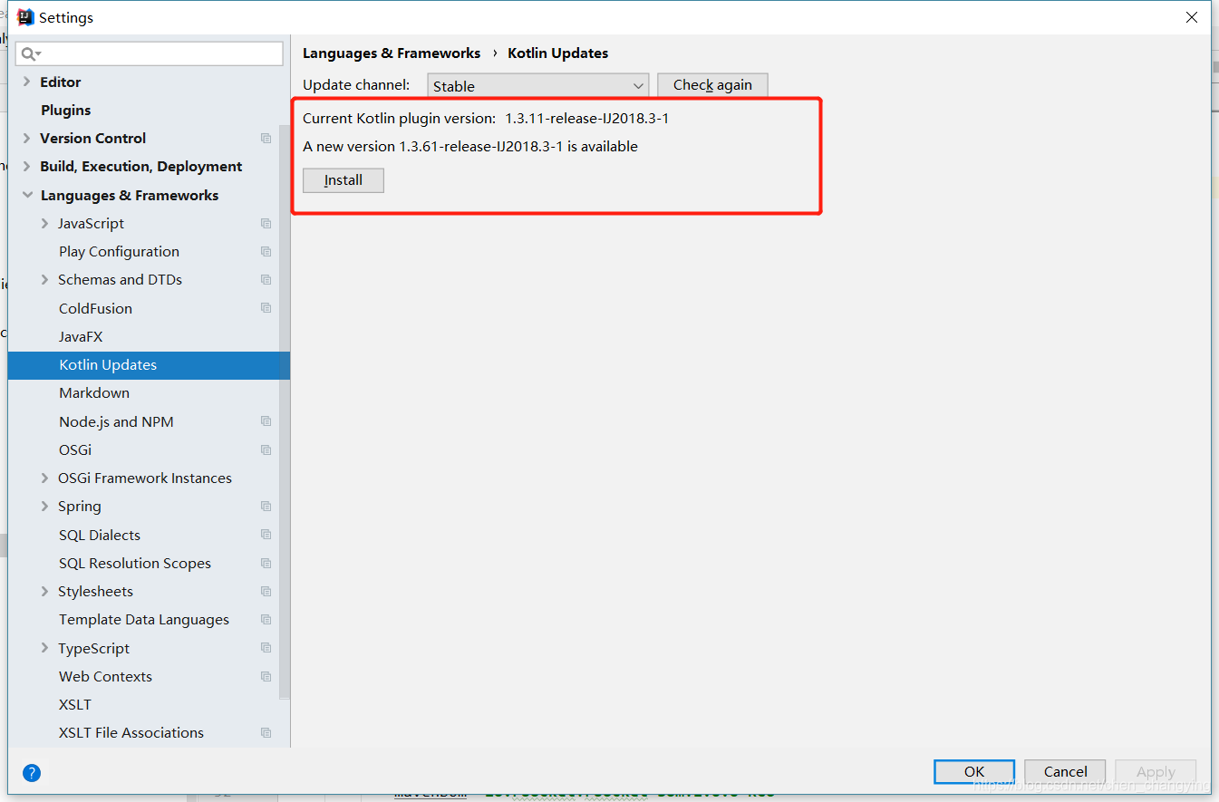Open SQL Dialects settings page
The width and height of the screenshot is (1219, 802).
[100, 536]
